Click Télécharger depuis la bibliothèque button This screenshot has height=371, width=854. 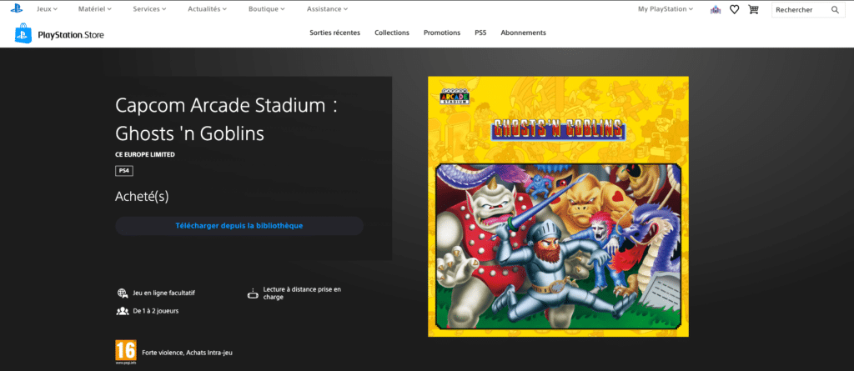[x=239, y=226]
